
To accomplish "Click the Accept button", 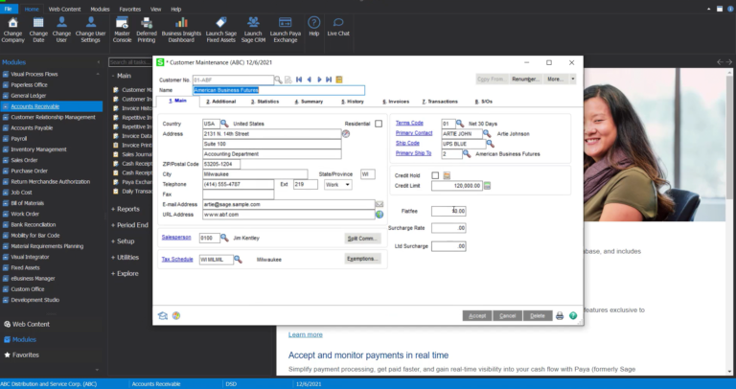I will [477, 315].
